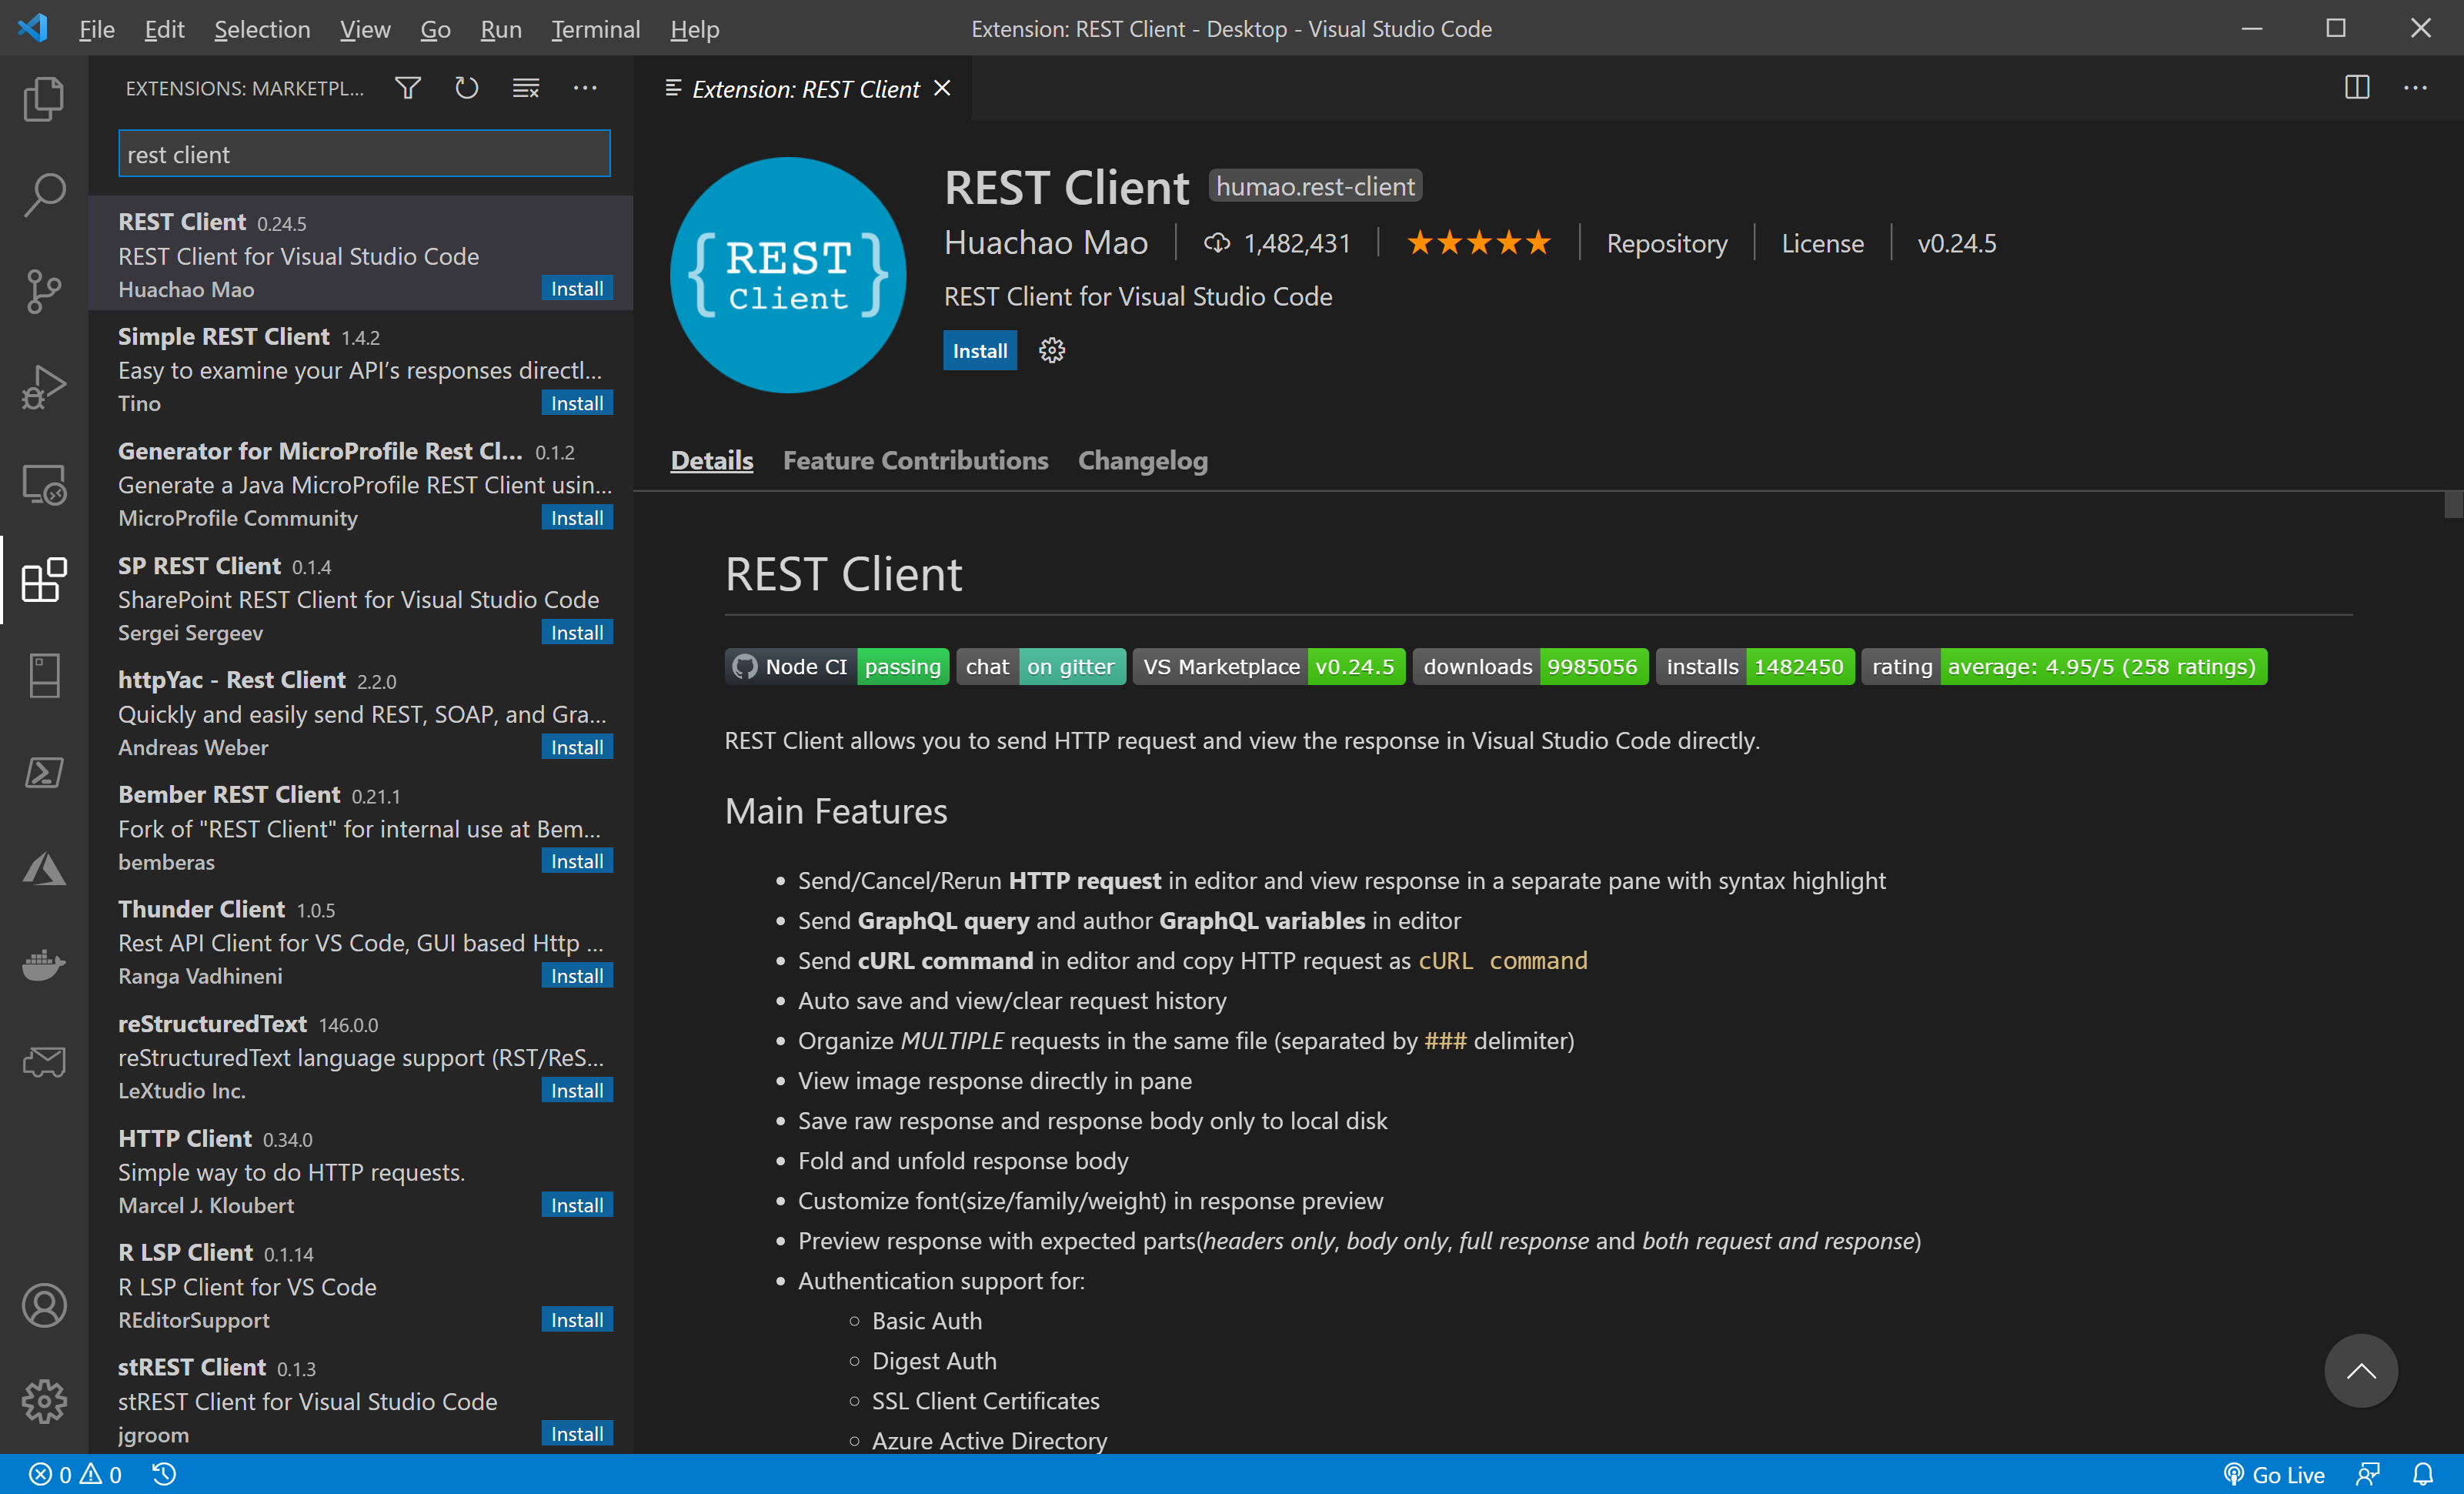Open the Explorer view in activity bar

tap(44, 99)
